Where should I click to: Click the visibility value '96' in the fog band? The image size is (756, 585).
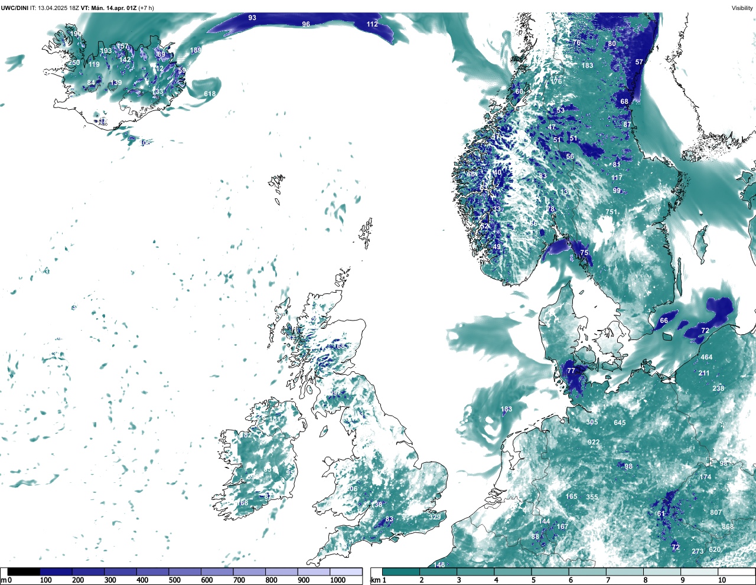coord(306,24)
